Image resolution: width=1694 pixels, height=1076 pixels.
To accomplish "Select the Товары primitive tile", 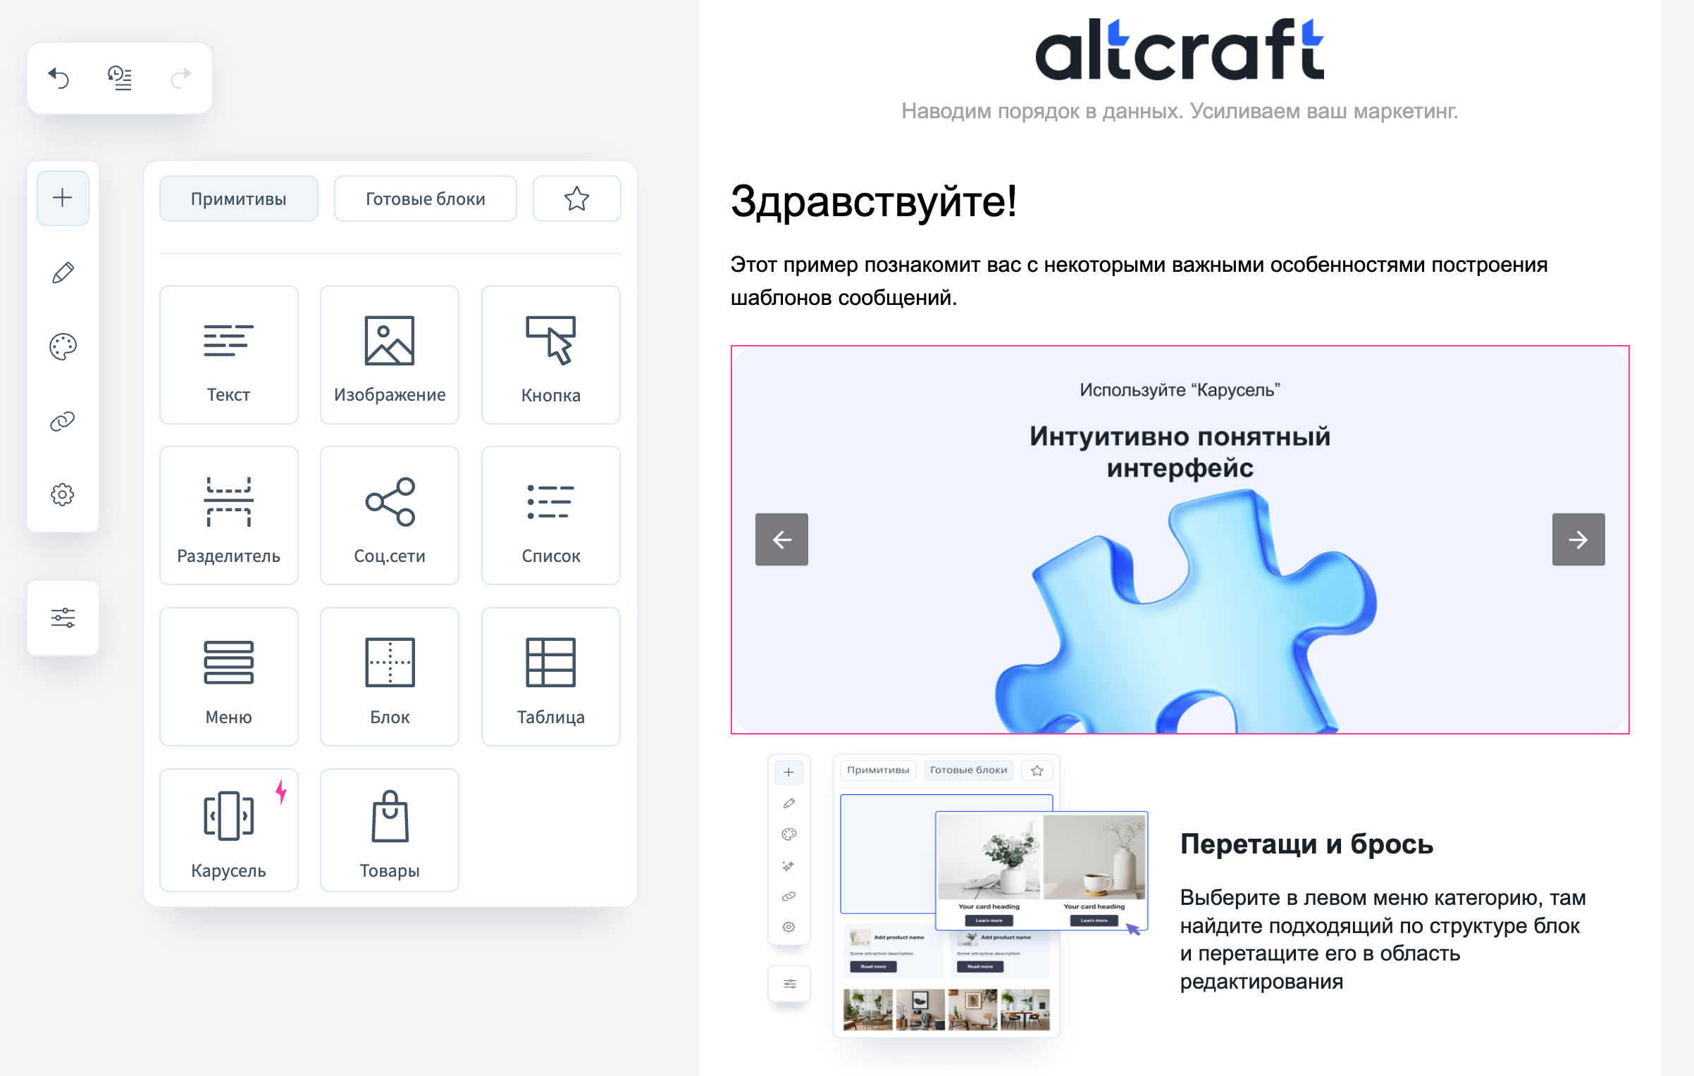I will [x=389, y=831].
